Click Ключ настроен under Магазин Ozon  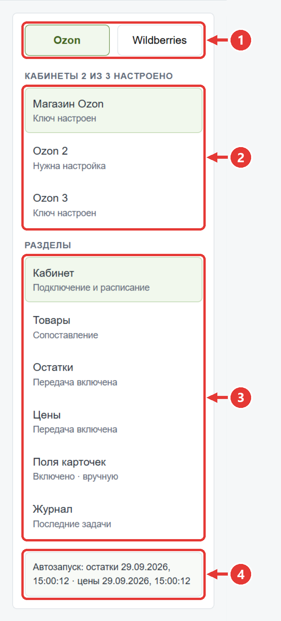click(64, 118)
